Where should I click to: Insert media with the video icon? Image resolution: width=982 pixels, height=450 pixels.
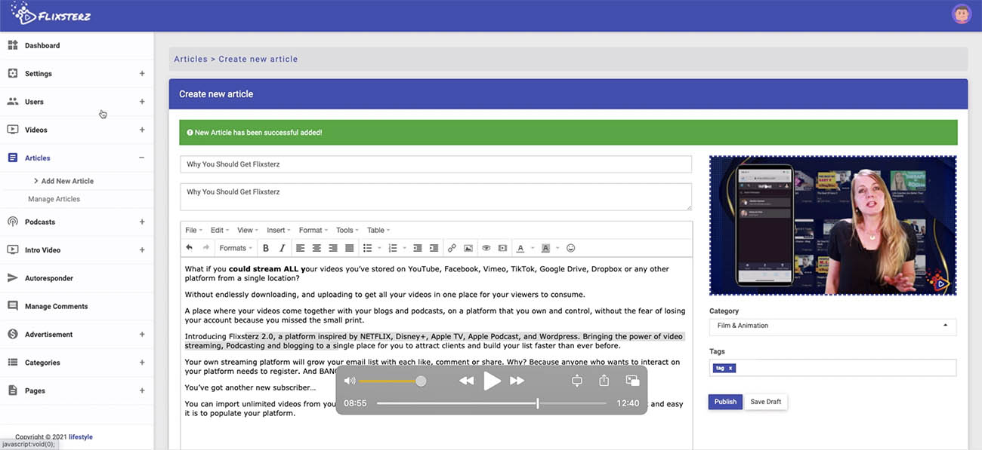click(502, 248)
